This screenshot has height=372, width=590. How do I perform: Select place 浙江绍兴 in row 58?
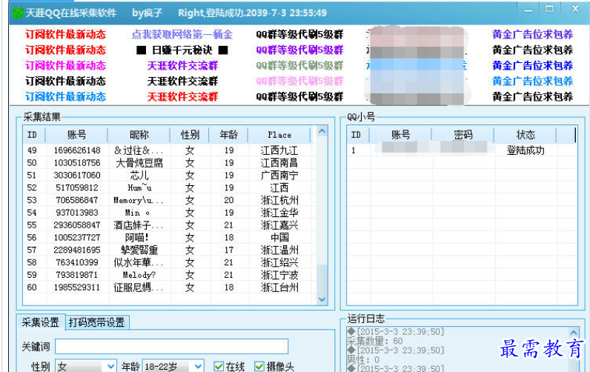(279, 262)
